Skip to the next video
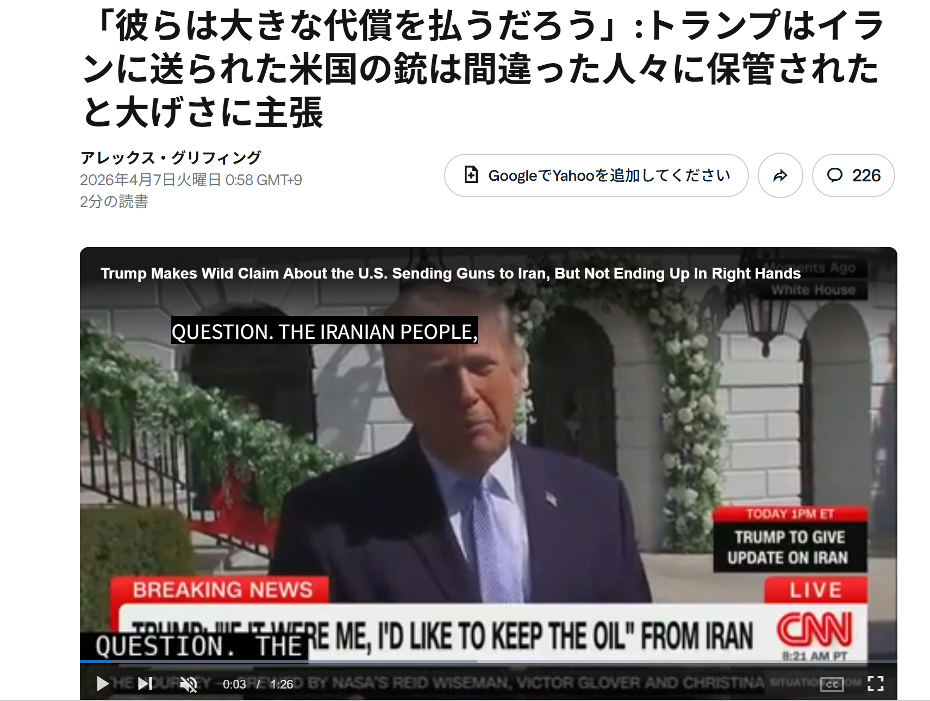This screenshot has width=930, height=701. tap(145, 684)
